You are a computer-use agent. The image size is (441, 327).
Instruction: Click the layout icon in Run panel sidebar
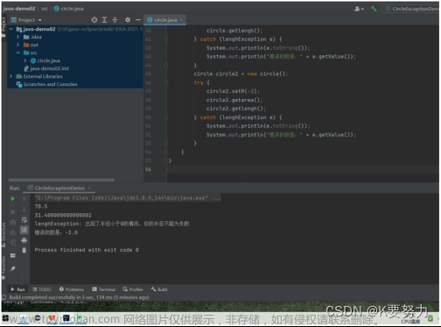pos(13,255)
